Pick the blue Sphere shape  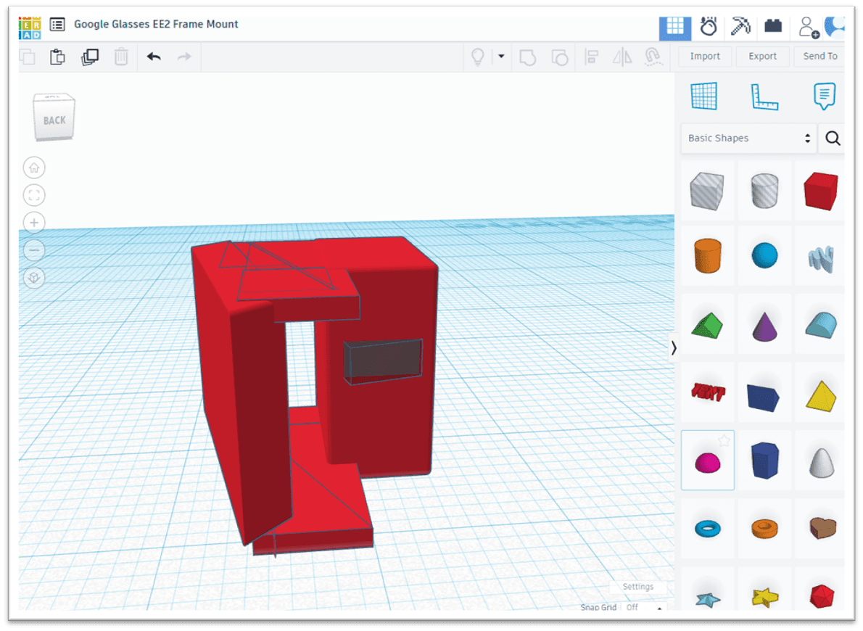[764, 255]
